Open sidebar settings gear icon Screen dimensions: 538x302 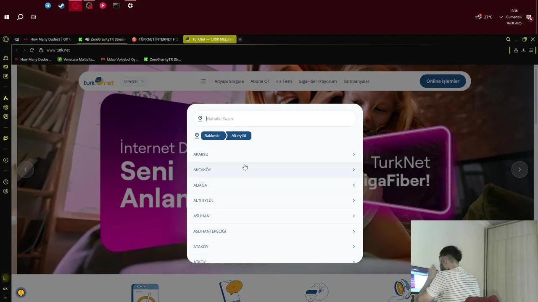tap(5, 191)
